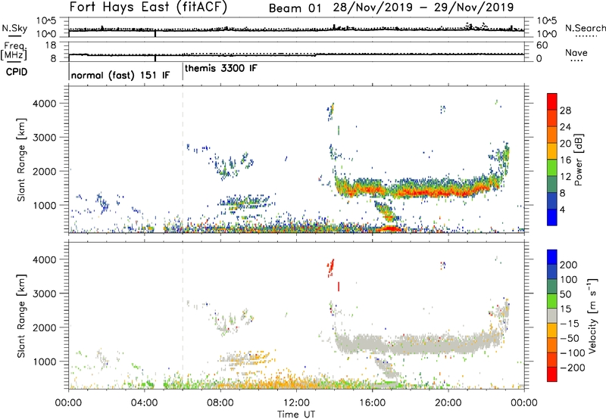Viewport: 606px width, 419px height.
Task: Click the N.Sky legend label
Action: pos(14,28)
